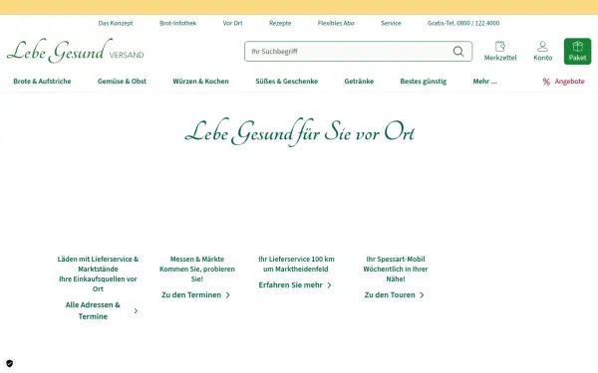
Task: Open Vor Ort in top navigation
Action: click(x=232, y=23)
